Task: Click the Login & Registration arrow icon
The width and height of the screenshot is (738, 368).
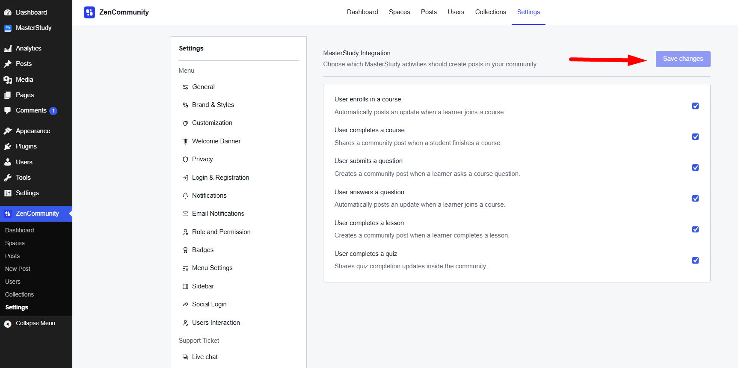Action: (185, 178)
